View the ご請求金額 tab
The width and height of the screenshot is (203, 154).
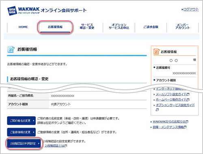(x=151, y=27)
